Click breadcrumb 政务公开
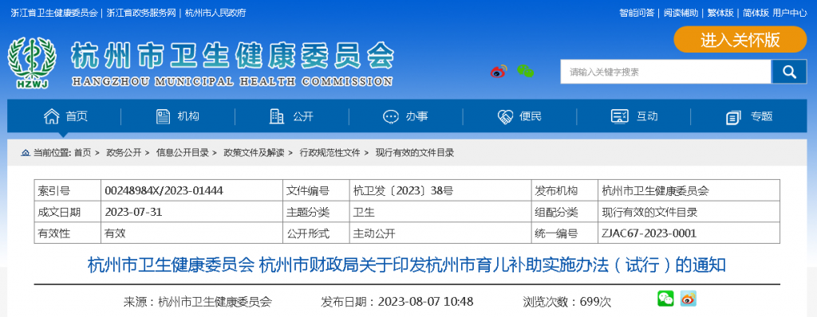The width and height of the screenshot is (817, 317). [x=124, y=153]
